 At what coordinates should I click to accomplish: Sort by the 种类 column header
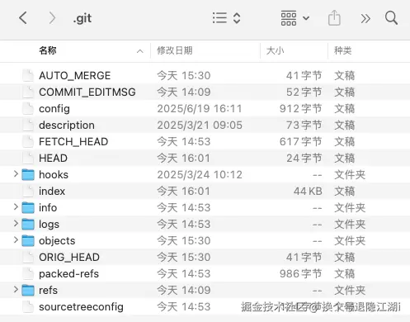coord(343,50)
